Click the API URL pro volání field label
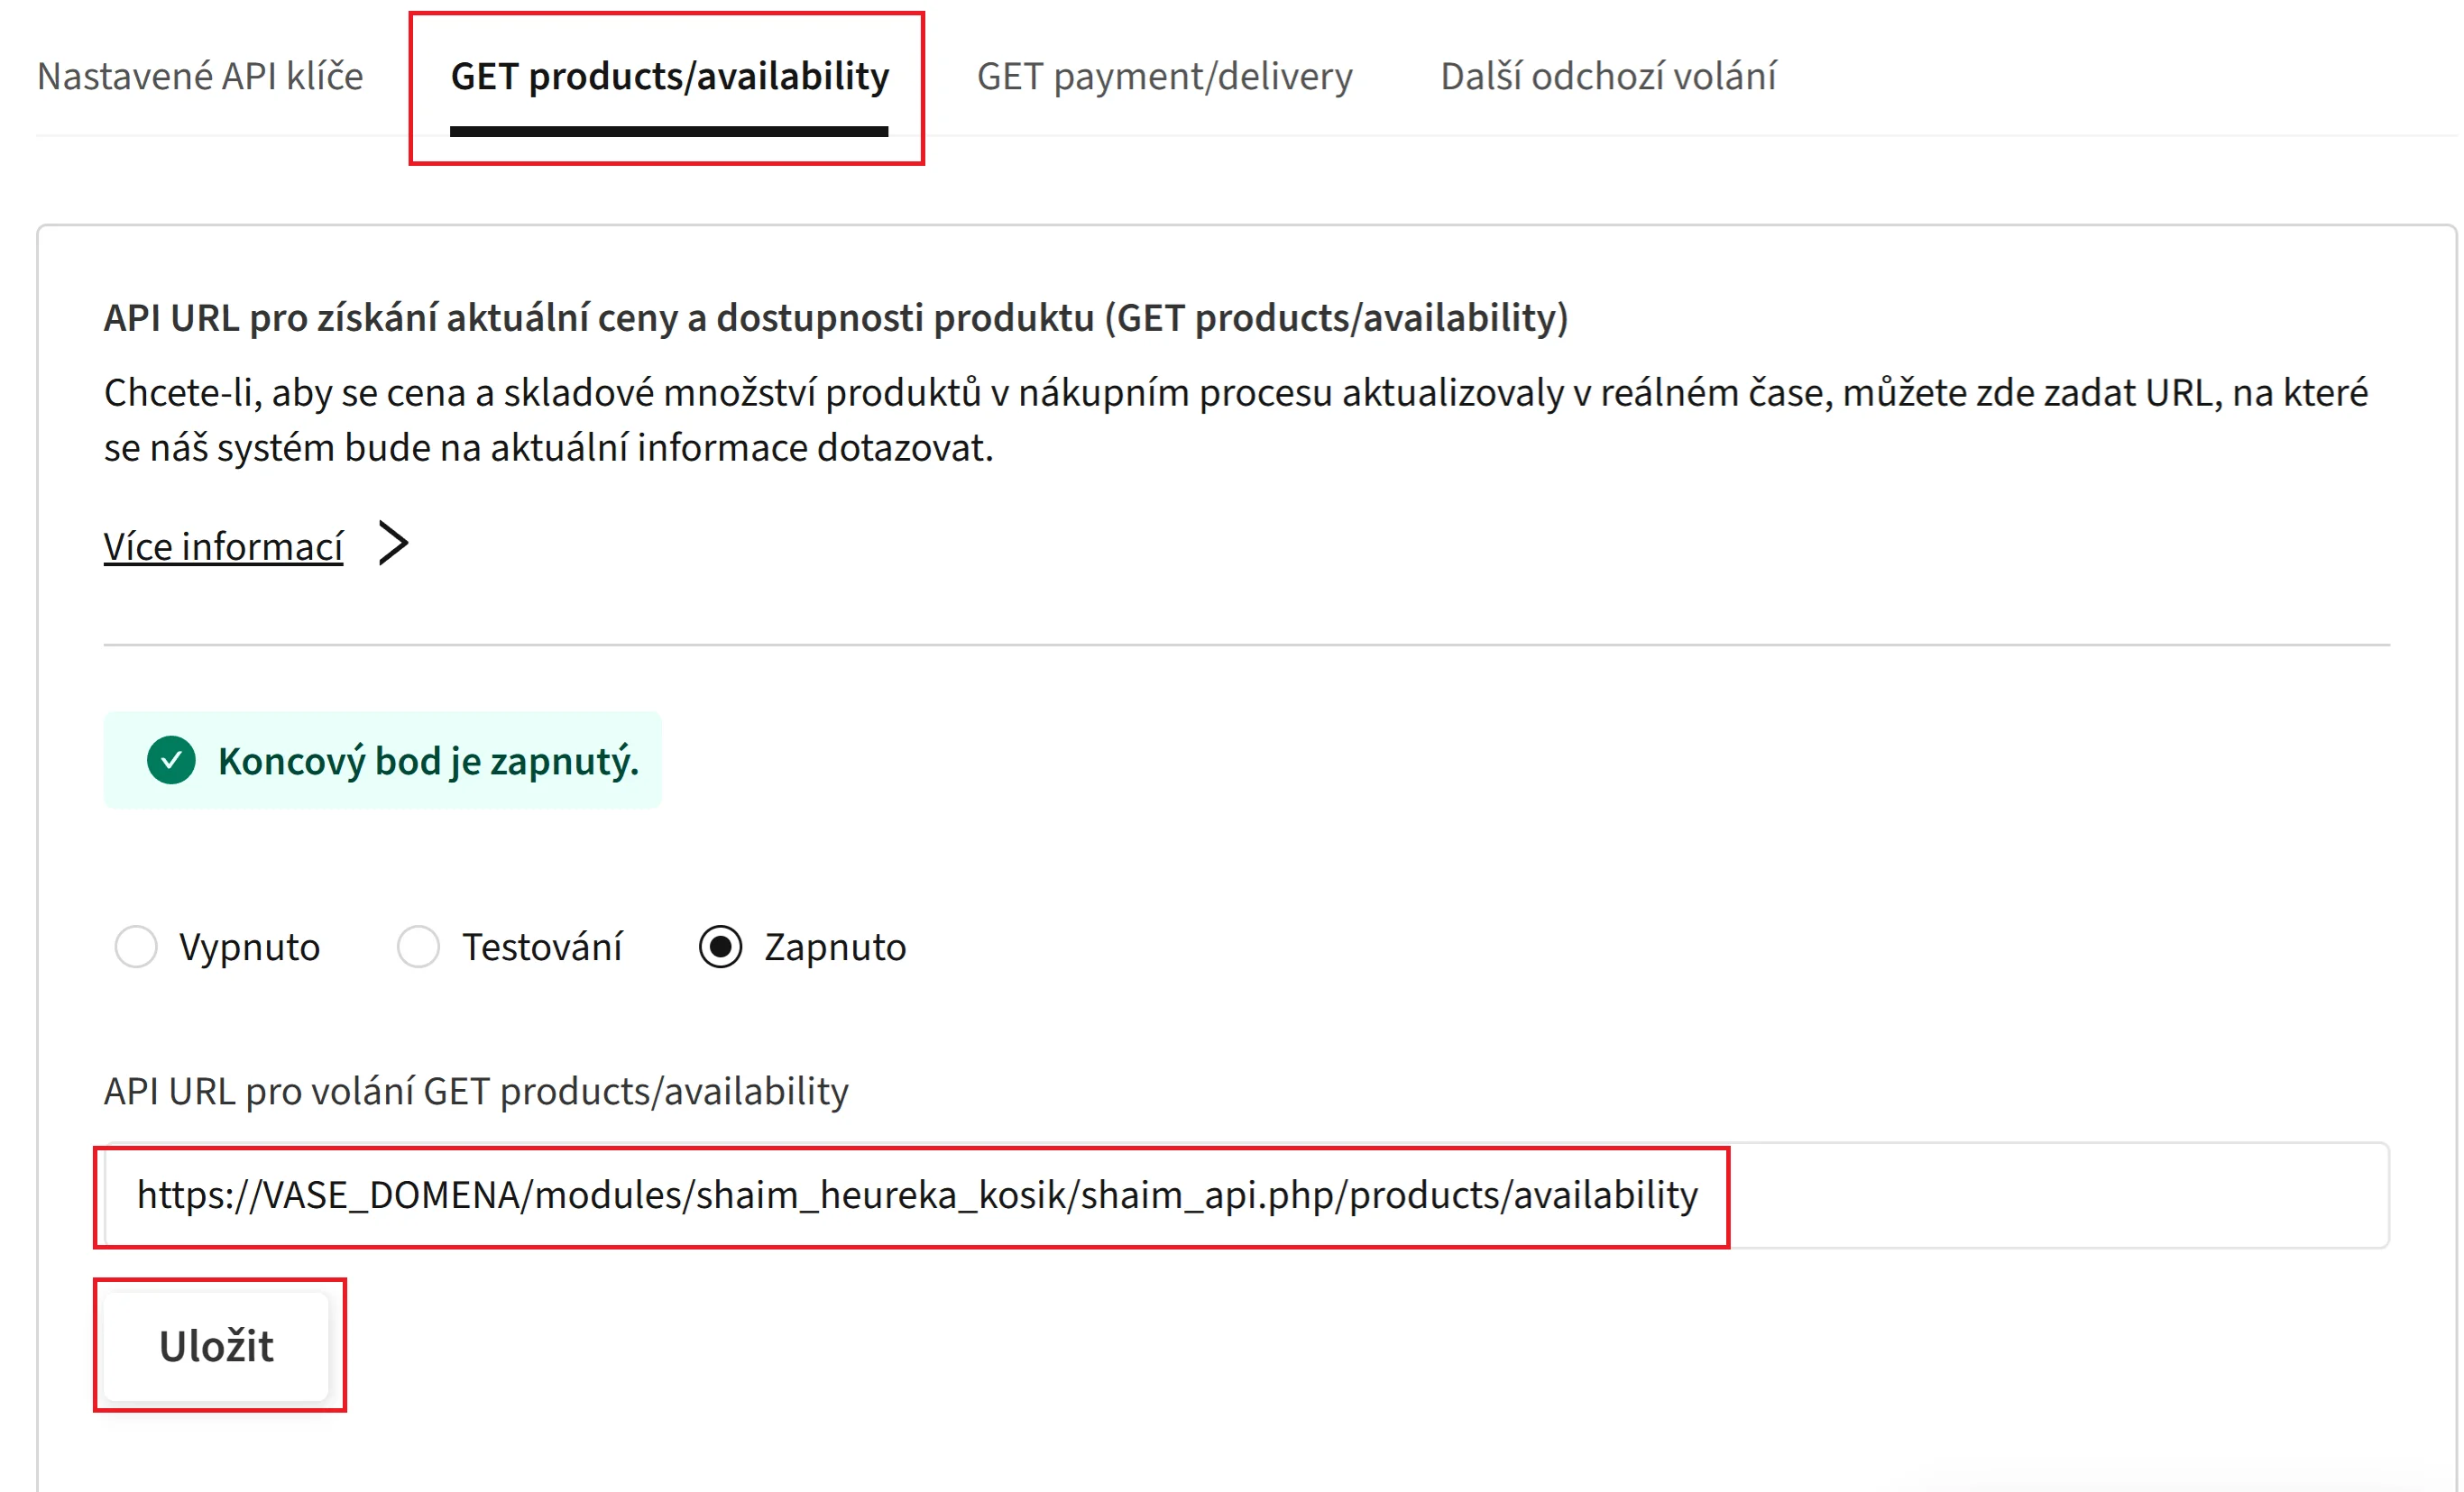The height and width of the screenshot is (1492, 2464). click(476, 1091)
